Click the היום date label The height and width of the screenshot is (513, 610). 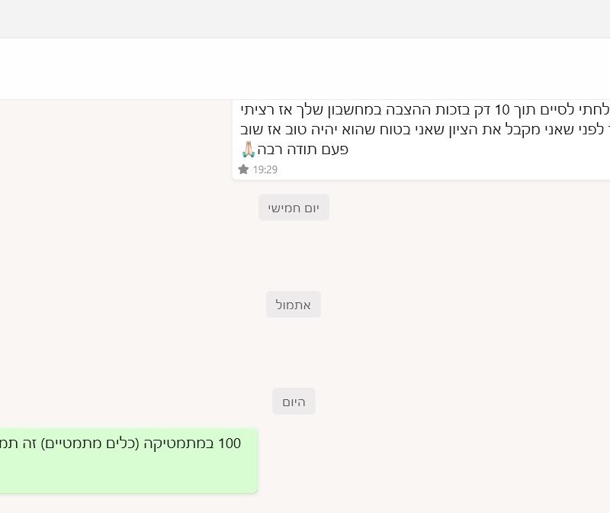point(294,402)
